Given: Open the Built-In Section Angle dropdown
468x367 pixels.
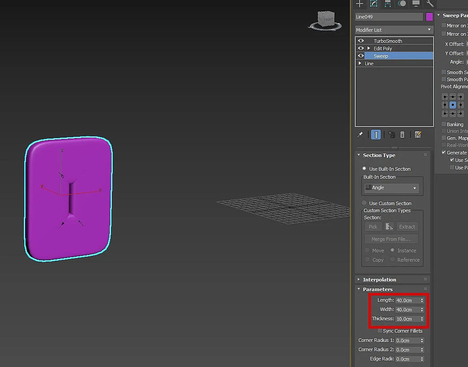Looking at the screenshot, I should (392, 187).
